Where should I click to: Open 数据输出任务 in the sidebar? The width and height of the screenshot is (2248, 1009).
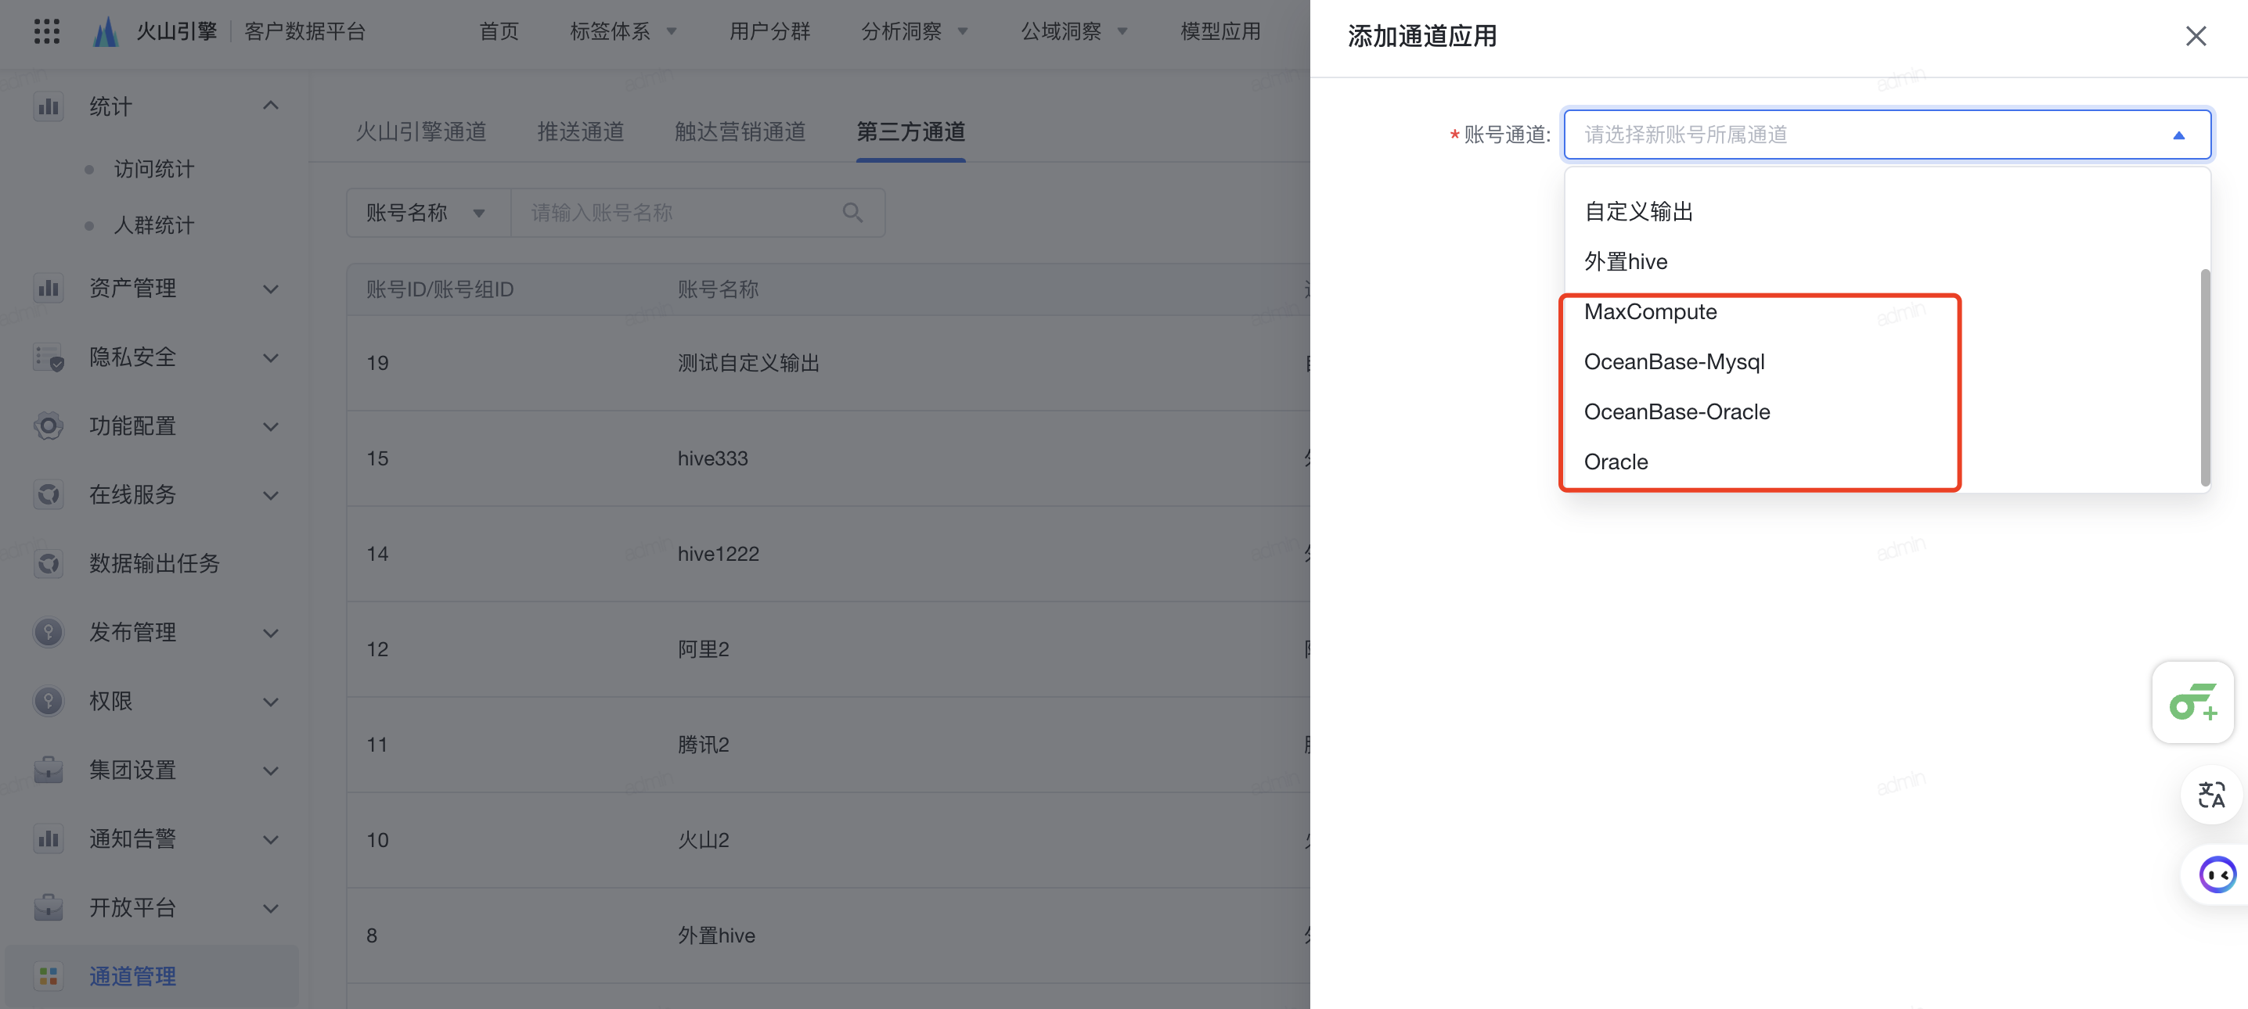pyautogui.click(x=153, y=563)
